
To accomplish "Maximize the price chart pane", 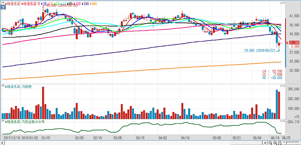I will tap(283, 3).
